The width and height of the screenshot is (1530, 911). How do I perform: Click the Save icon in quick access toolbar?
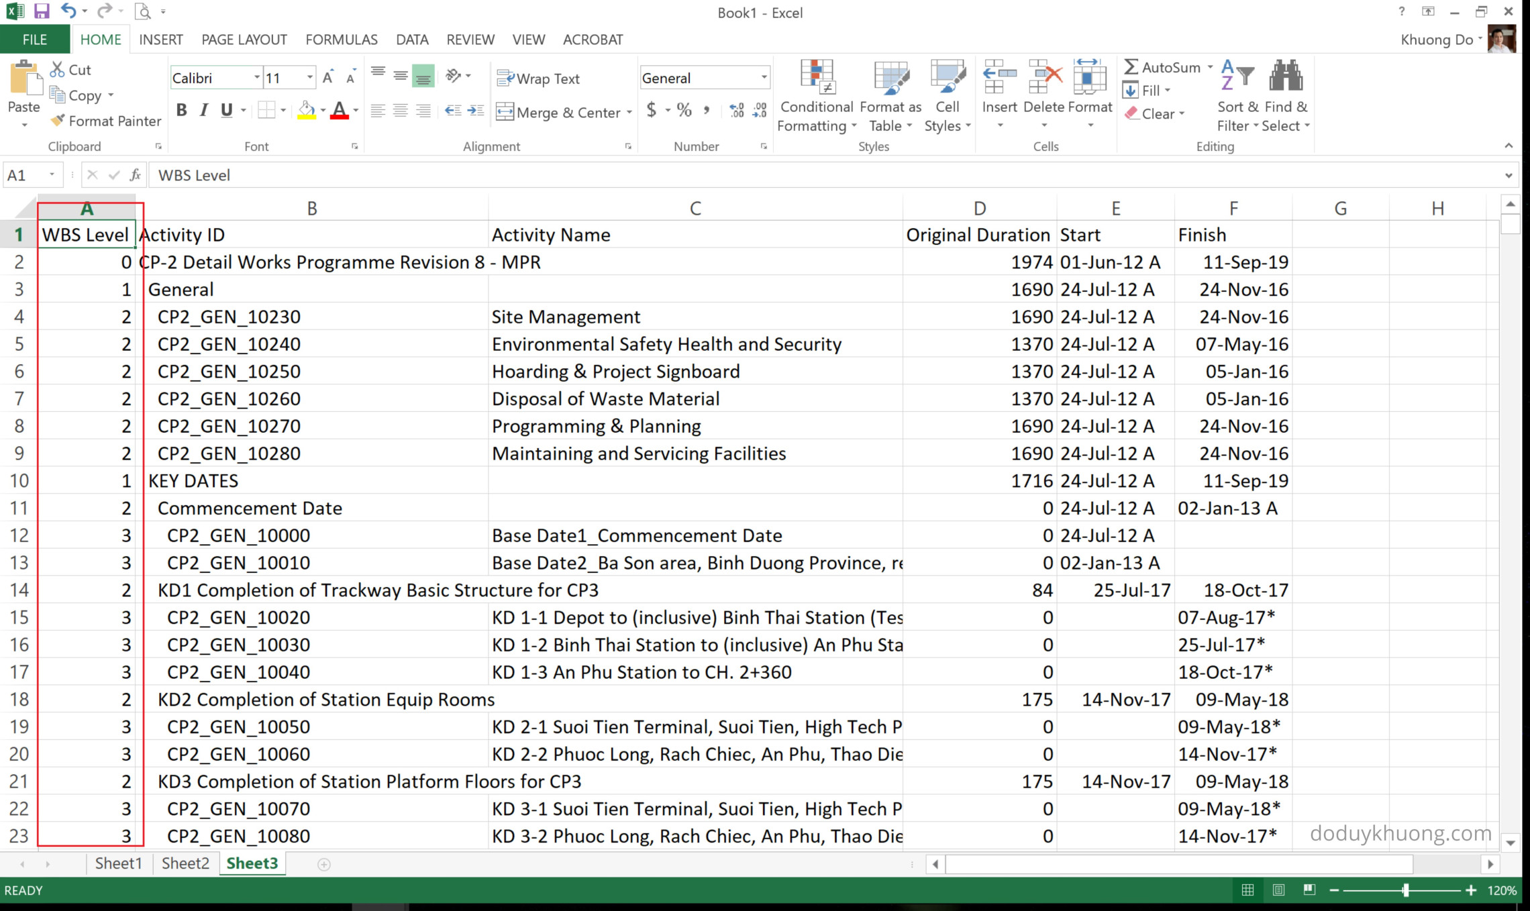[42, 11]
